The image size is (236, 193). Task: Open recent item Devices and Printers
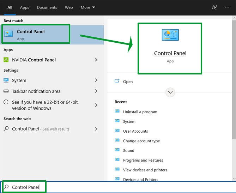point(140,179)
